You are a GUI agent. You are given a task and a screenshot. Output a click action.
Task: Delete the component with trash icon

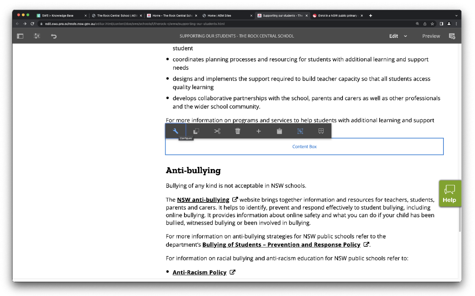238,131
